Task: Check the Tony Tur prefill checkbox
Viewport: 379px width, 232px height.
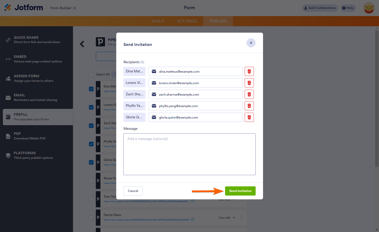Action: [x=91, y=199]
